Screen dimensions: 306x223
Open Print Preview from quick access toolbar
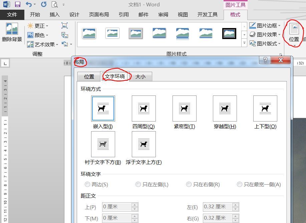click(x=54, y=4)
